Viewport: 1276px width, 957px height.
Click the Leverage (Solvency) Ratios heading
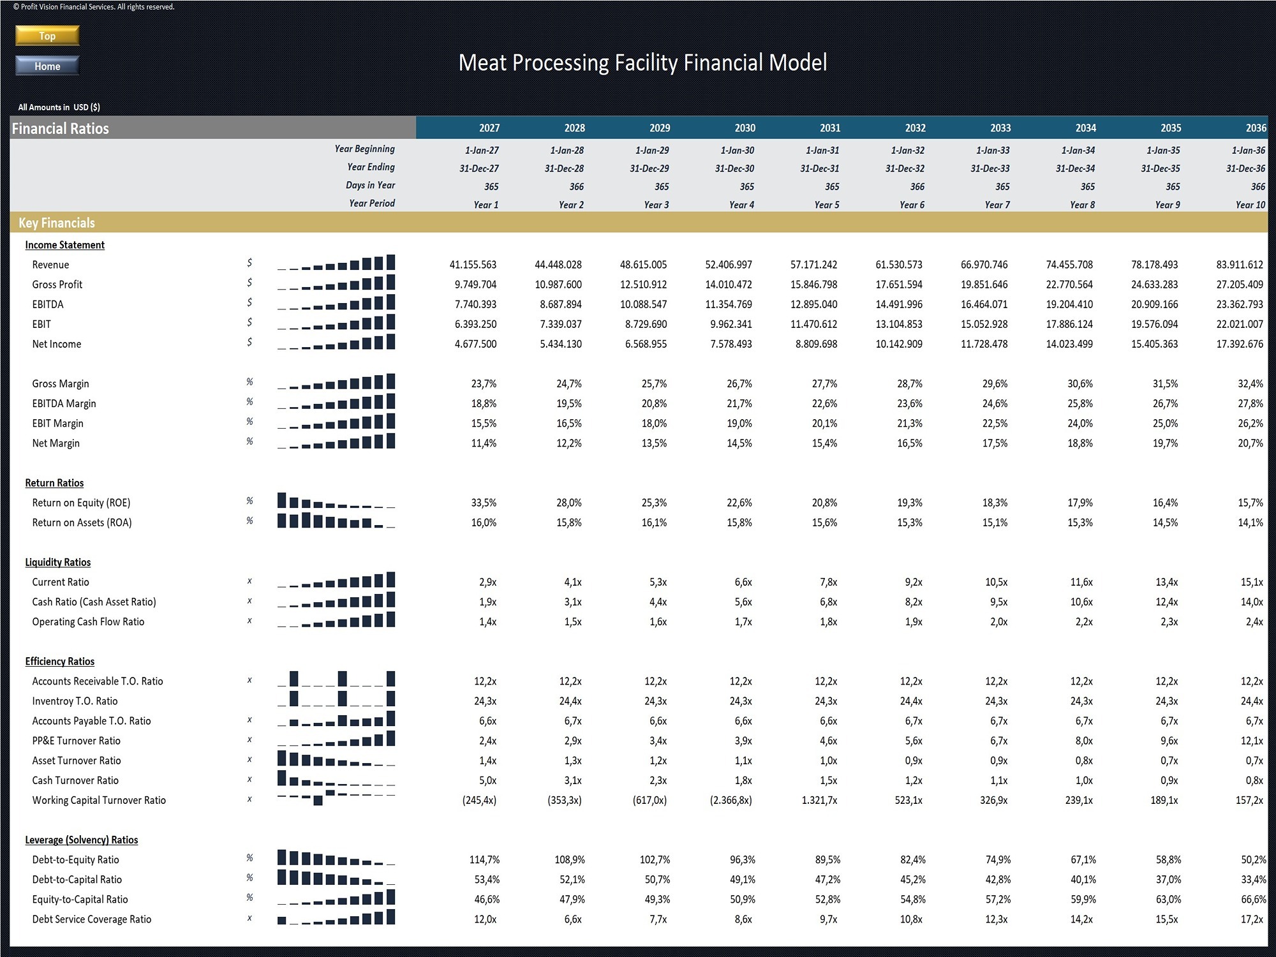click(81, 840)
